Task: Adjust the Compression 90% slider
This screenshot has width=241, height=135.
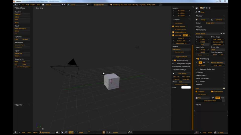Action: coord(210,101)
